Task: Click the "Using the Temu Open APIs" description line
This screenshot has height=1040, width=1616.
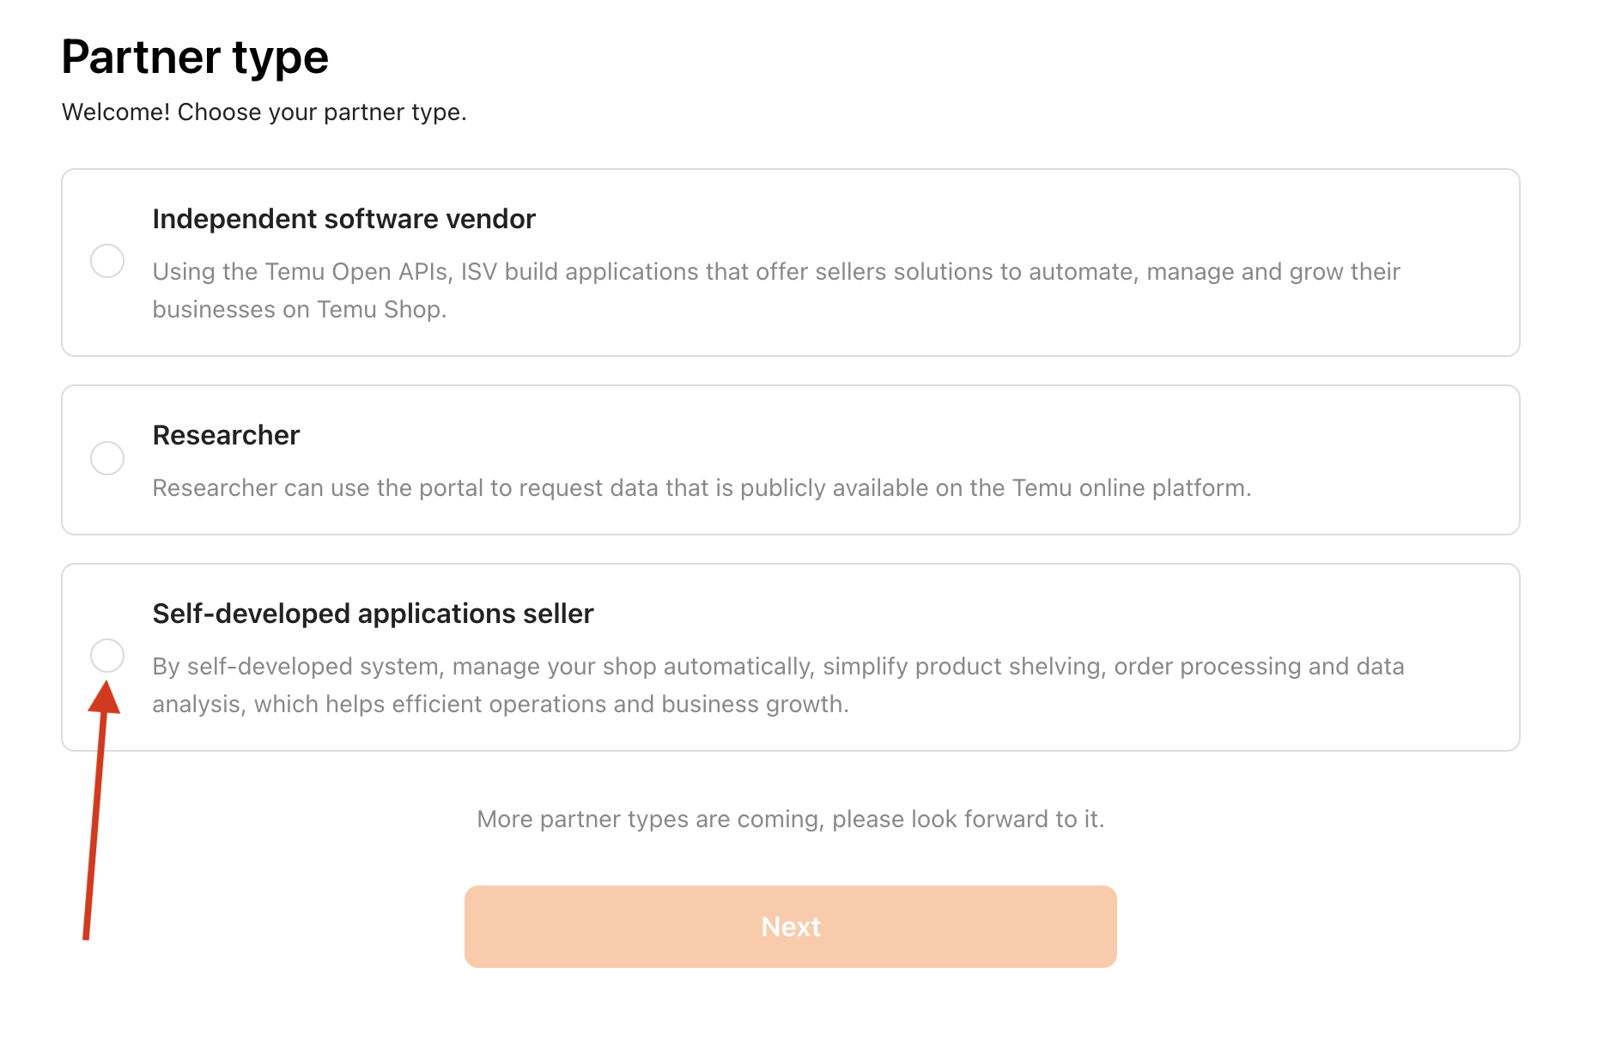Action: point(775,272)
